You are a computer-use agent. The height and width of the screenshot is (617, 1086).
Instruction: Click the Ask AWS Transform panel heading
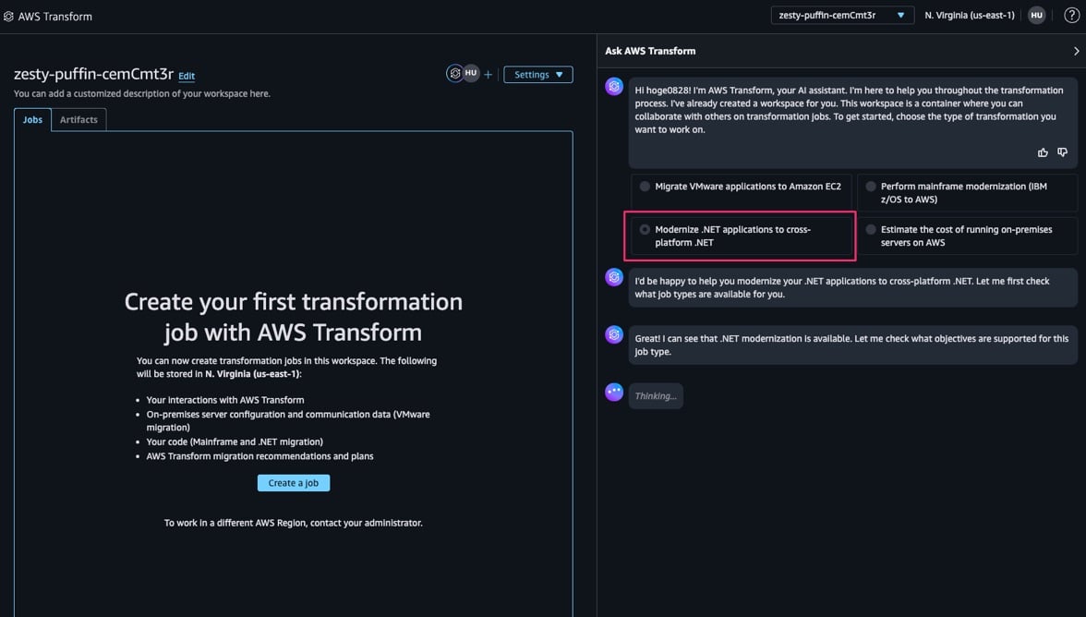(650, 51)
